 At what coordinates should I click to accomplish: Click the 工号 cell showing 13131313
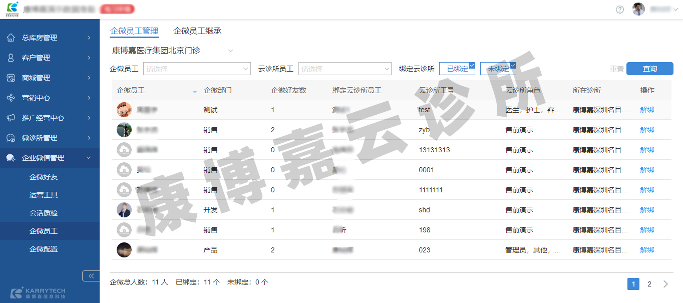(434, 150)
